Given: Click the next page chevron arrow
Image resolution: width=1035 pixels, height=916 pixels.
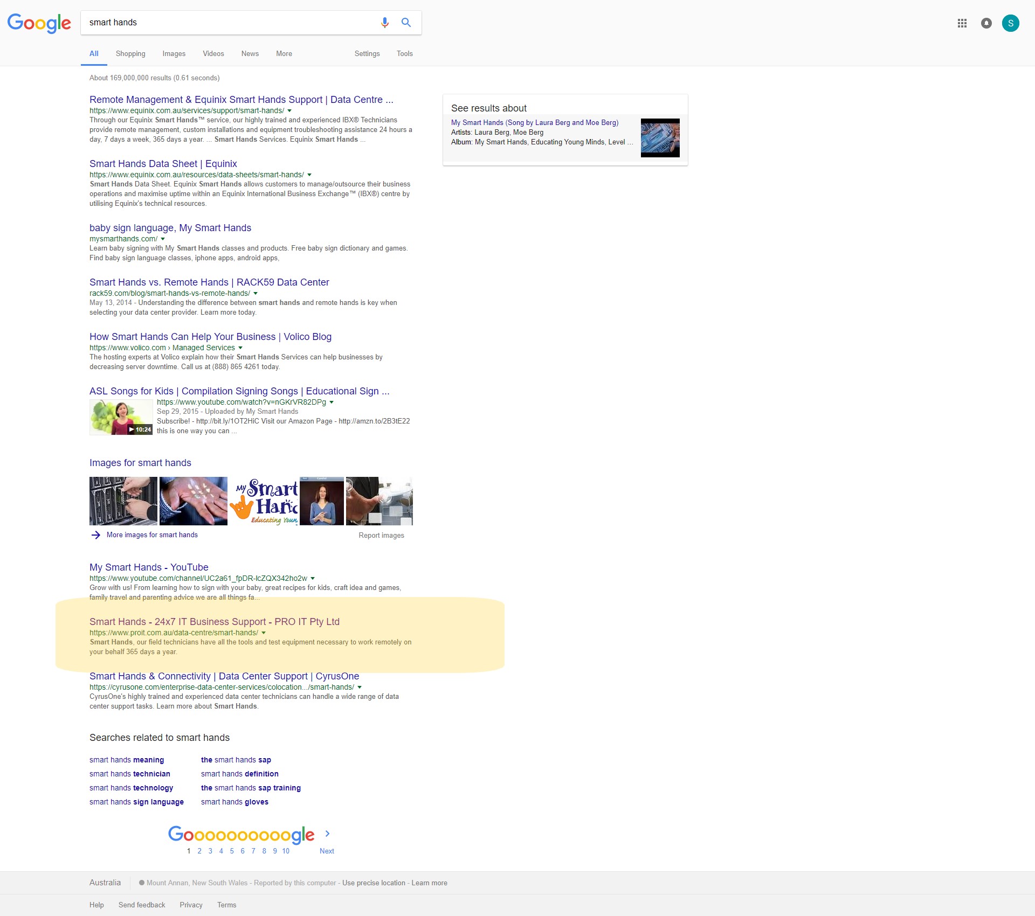Looking at the screenshot, I should pos(327,834).
